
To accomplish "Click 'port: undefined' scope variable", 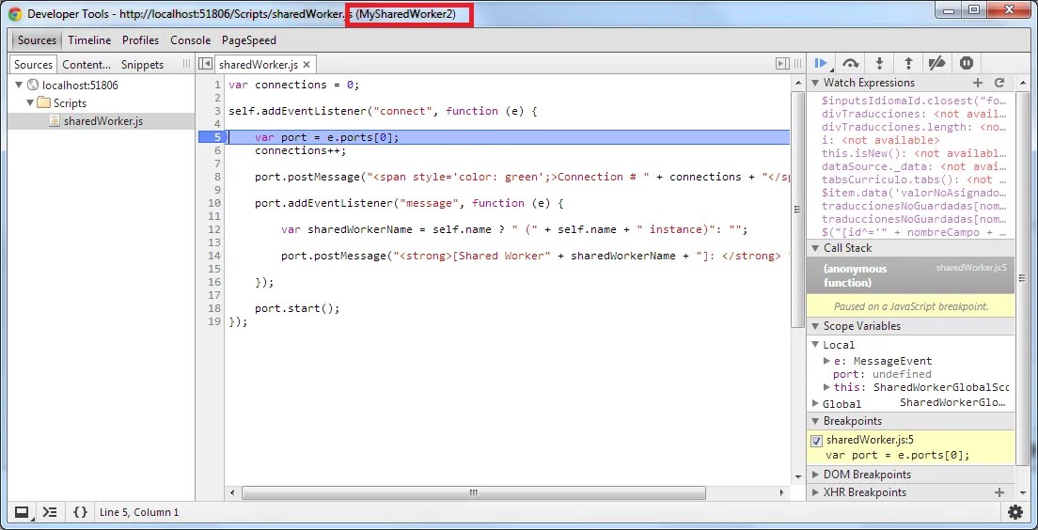I will tap(882, 374).
